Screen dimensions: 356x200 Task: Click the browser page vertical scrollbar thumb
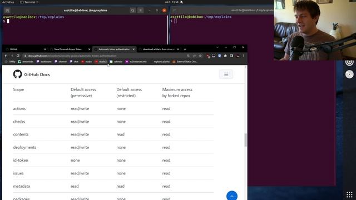(245, 140)
